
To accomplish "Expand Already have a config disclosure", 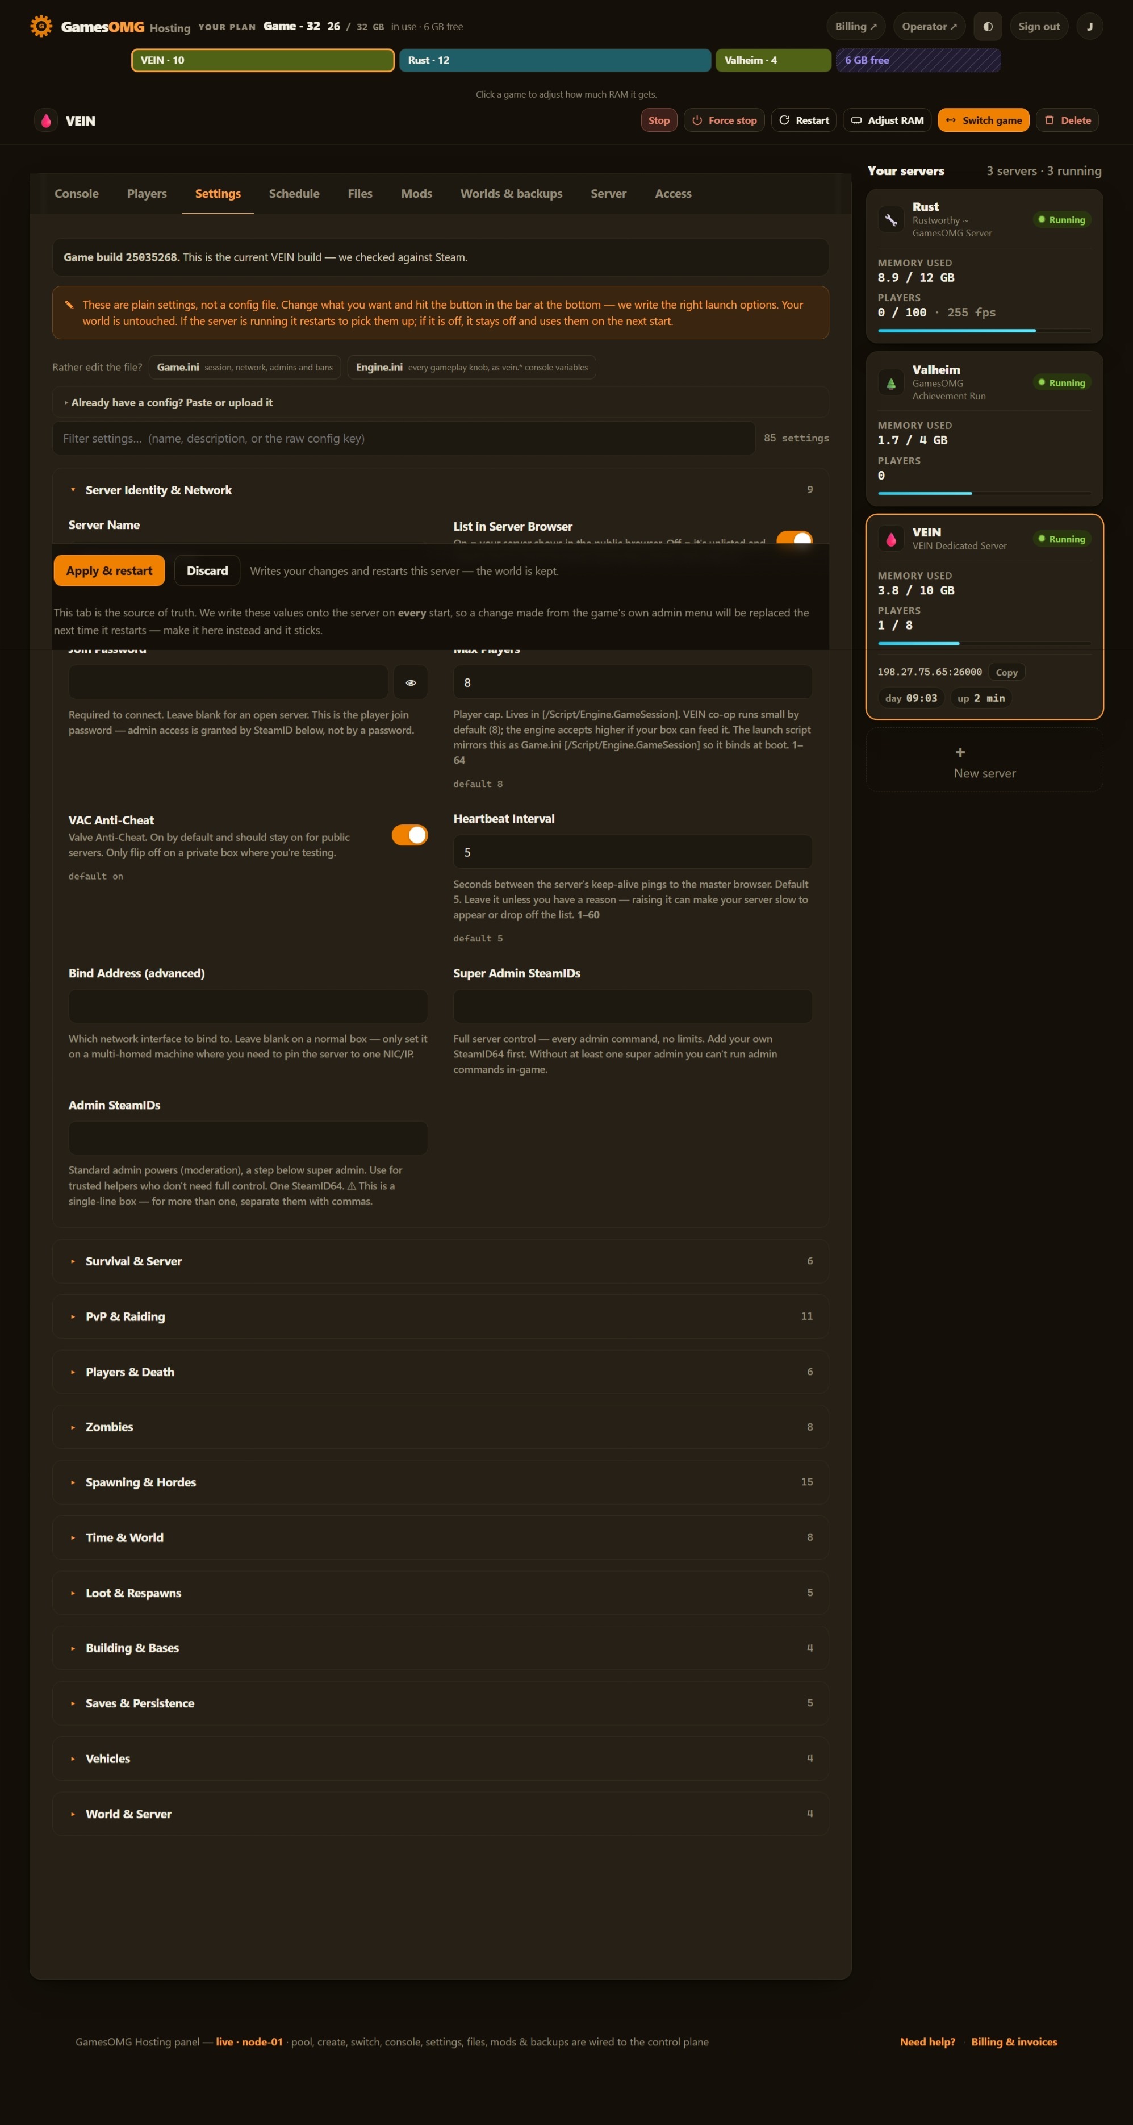I will (x=440, y=403).
